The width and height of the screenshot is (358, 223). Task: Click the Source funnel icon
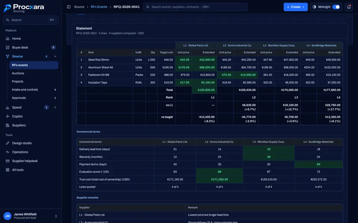click(7, 56)
